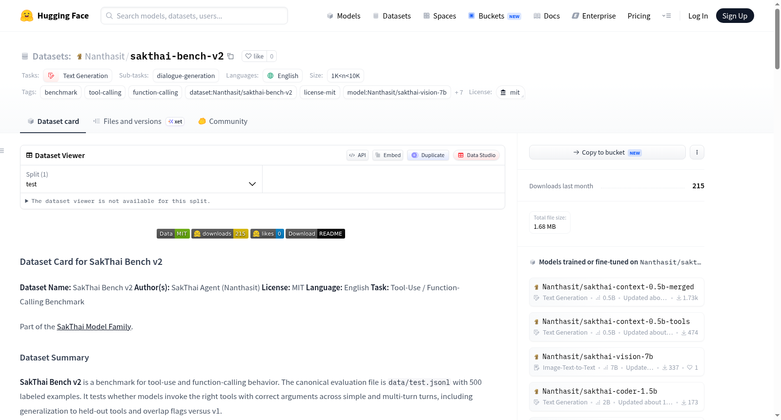Open the sakthai-vision-7b model card

(x=617, y=362)
